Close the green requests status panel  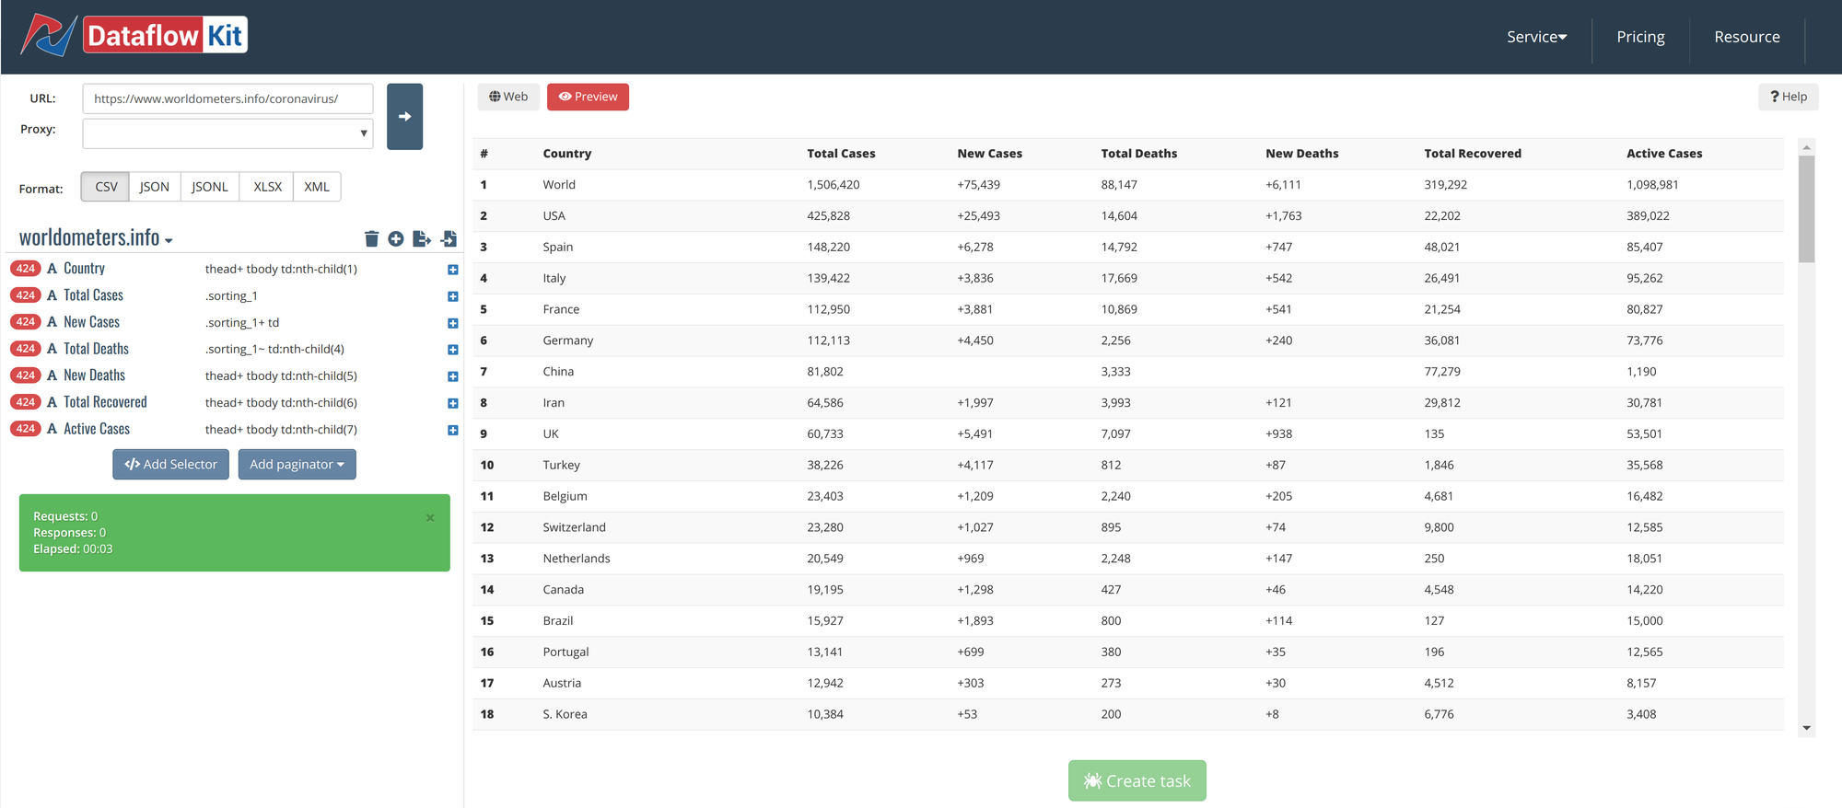(430, 518)
